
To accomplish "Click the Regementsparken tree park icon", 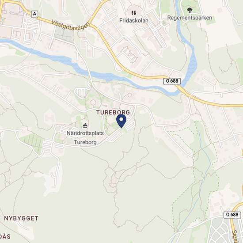I will tap(190, 10).
